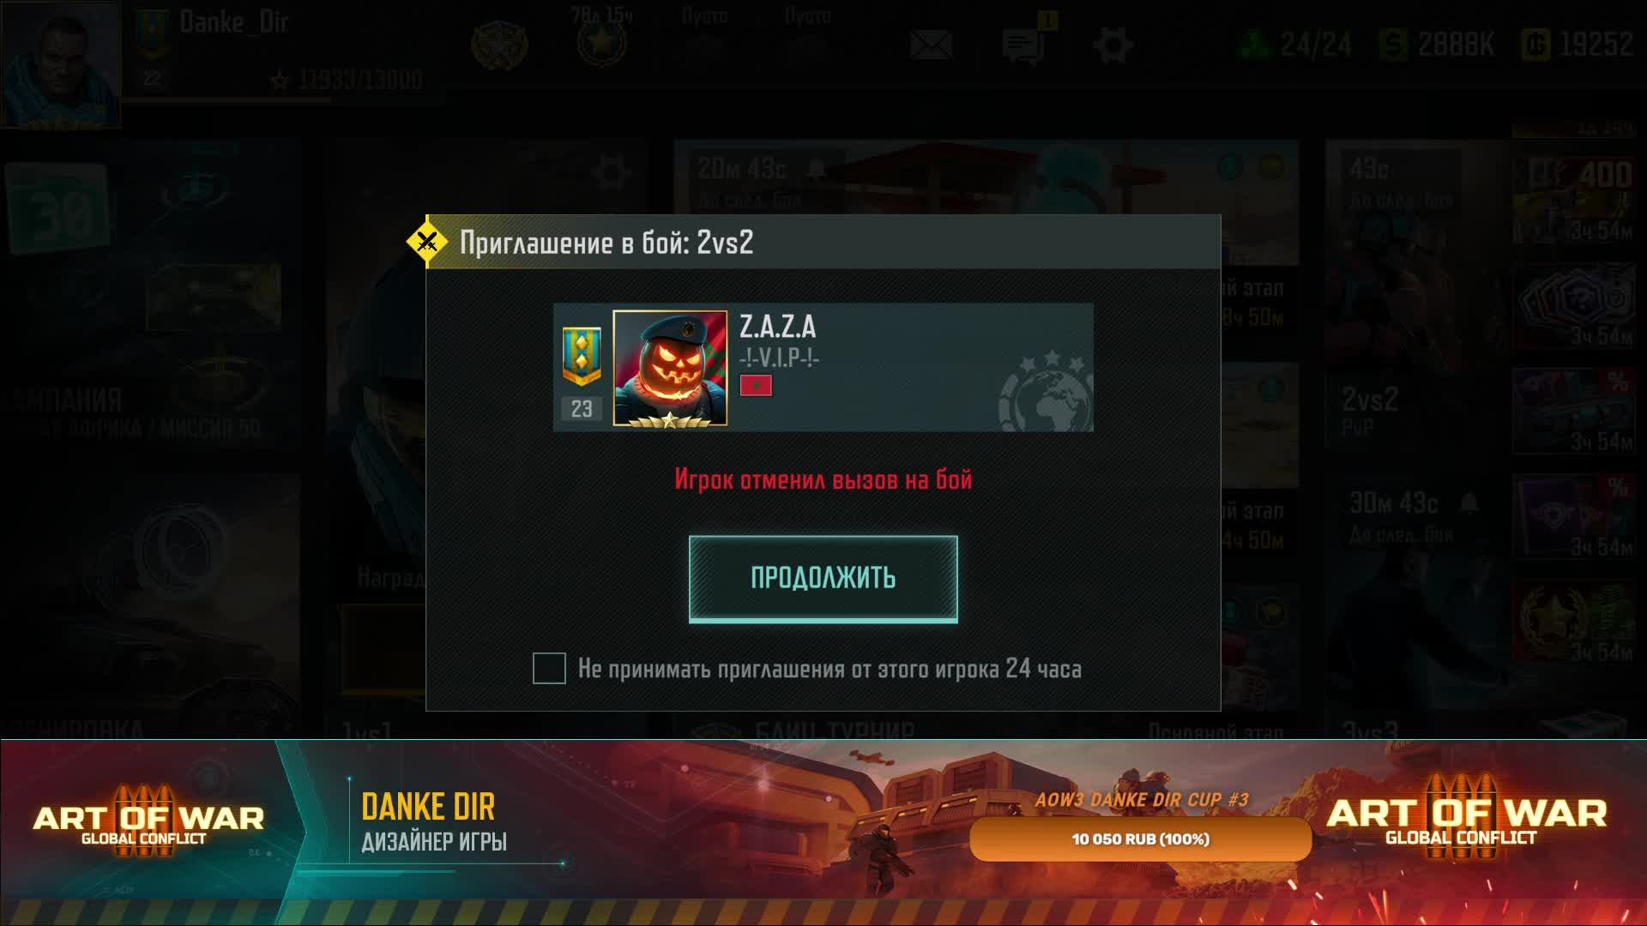Click the Danke_Dir profile portrait

(60, 64)
